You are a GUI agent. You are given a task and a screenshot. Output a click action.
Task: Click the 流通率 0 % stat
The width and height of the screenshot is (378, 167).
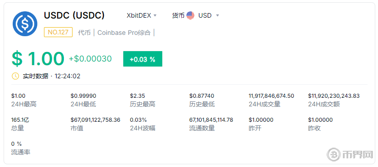(x=16, y=143)
